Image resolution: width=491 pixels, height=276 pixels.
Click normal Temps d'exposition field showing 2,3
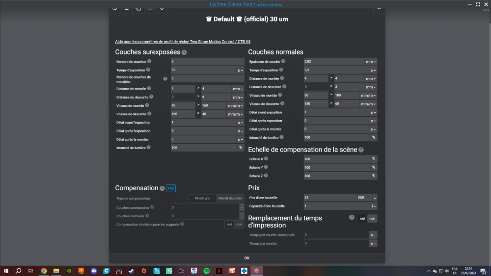(x=336, y=70)
